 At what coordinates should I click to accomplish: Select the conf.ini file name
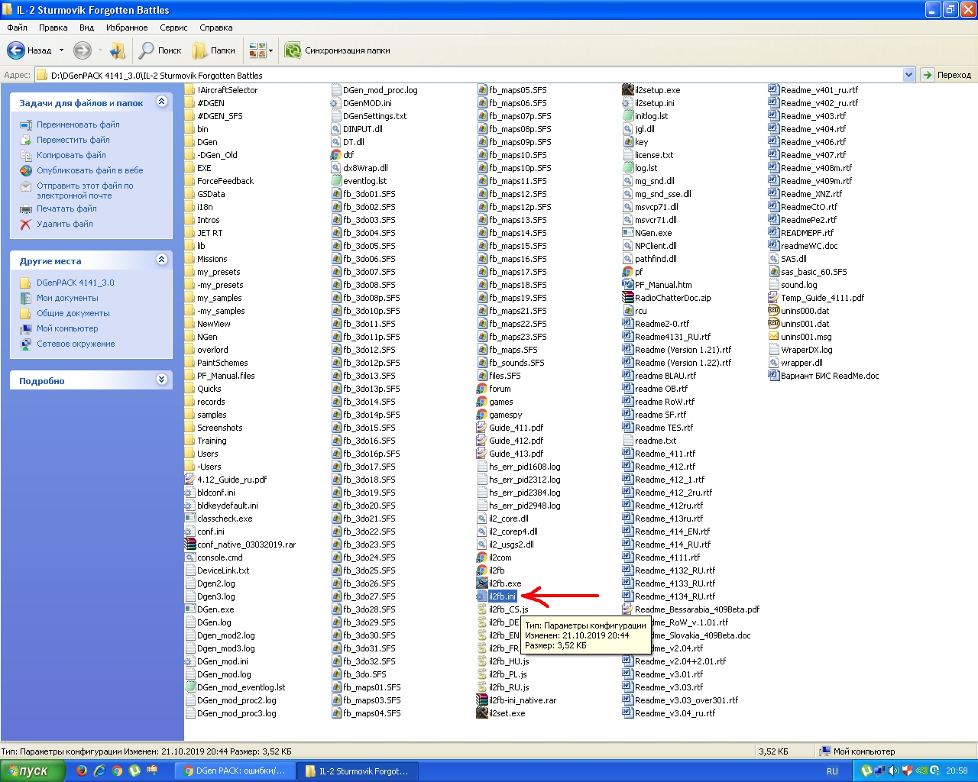point(211,532)
